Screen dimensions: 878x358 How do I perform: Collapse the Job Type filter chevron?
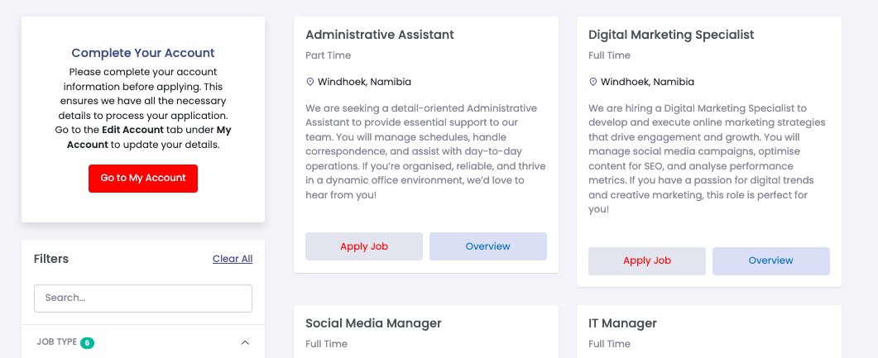coord(245,342)
